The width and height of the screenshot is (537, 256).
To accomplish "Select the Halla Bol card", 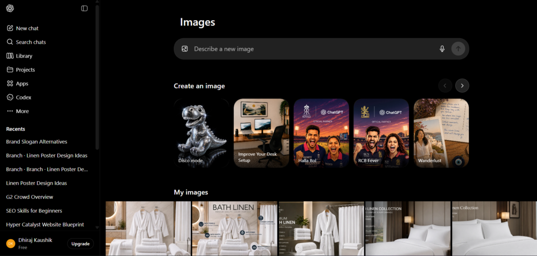I will 321,133.
